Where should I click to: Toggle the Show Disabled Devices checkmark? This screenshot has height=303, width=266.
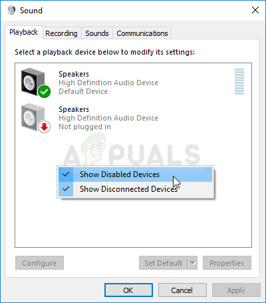pos(66,174)
